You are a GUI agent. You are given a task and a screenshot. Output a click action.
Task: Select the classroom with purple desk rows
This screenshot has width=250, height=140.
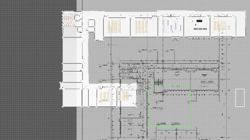pos(172,26)
